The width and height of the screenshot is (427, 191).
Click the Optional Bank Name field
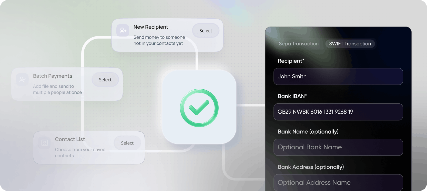(338, 147)
